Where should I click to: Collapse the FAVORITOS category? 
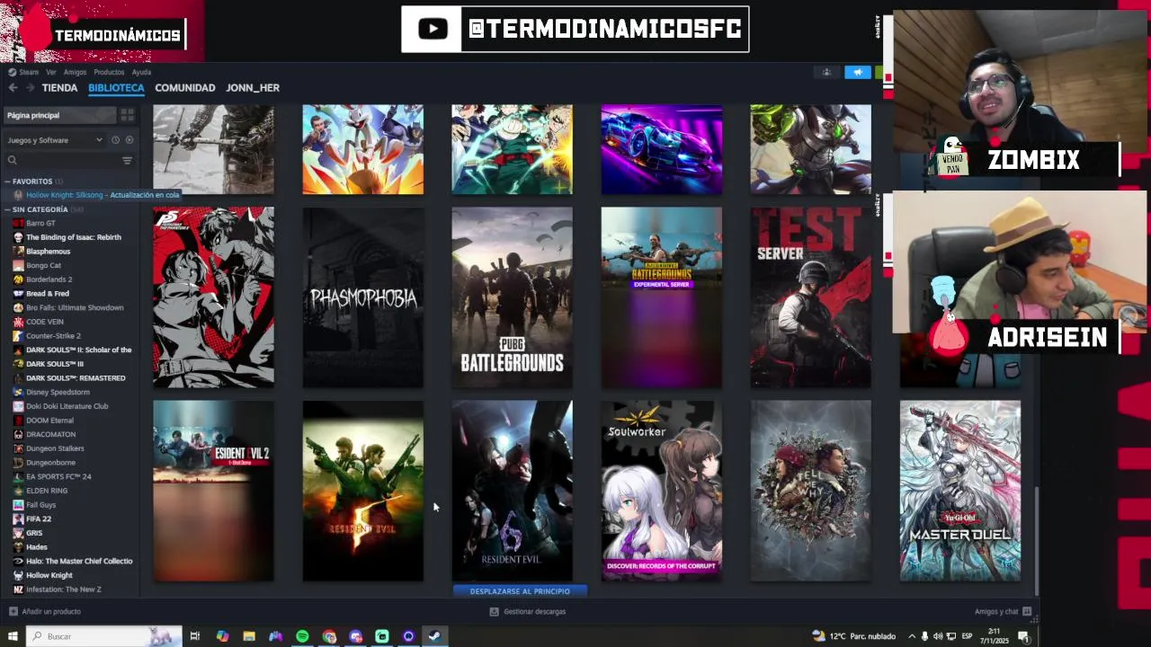(x=7, y=182)
